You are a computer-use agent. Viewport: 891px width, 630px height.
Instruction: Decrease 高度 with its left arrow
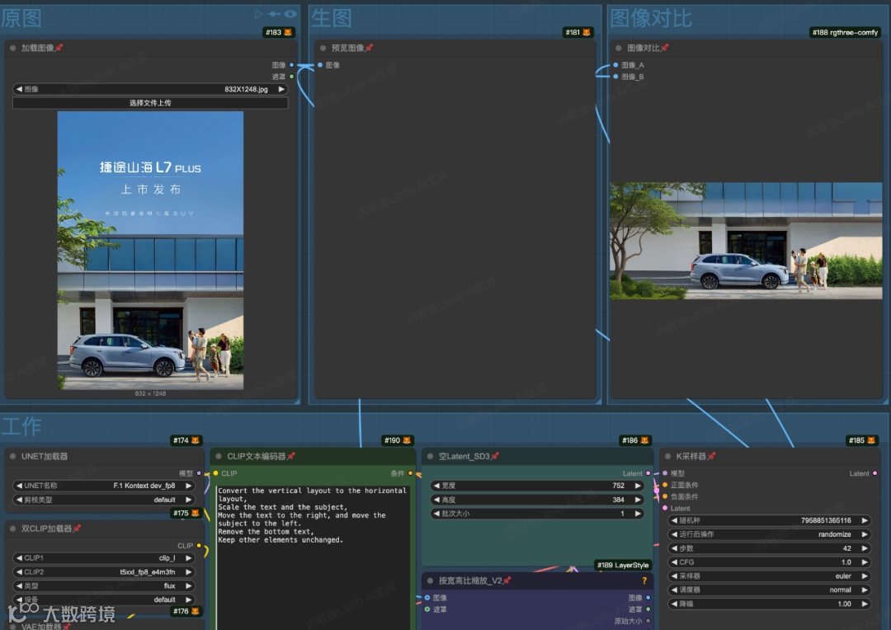point(436,500)
